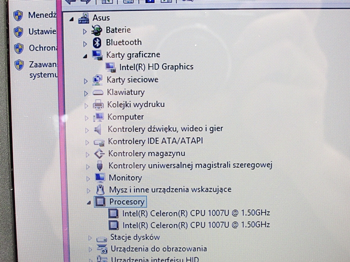Viewport: 350px width, 262px height.
Task: Select the Karty graficzne label
Action: [x=133, y=55]
